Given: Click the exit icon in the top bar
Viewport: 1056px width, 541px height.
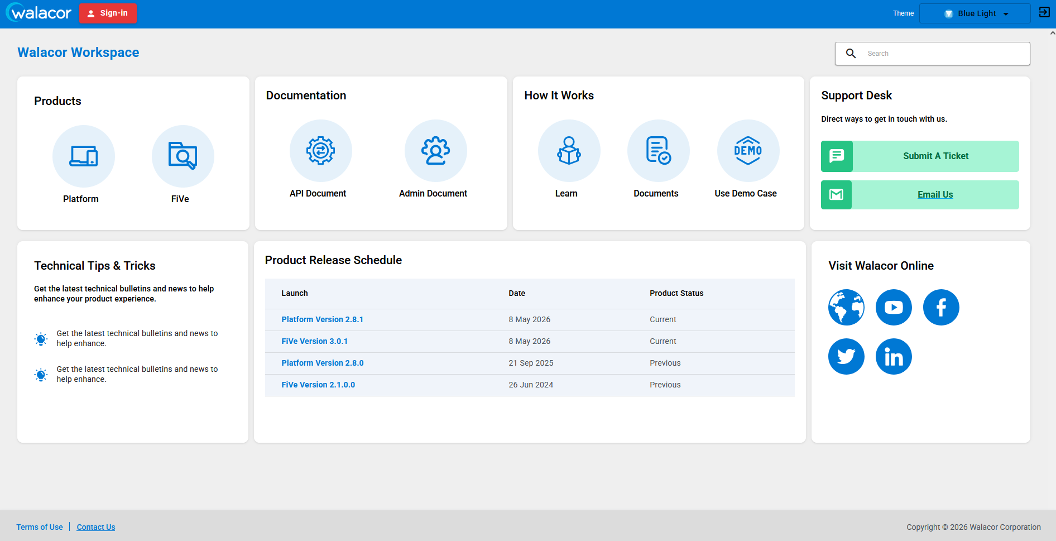Looking at the screenshot, I should [x=1044, y=12].
